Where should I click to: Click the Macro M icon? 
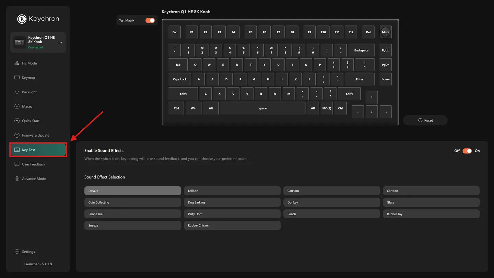coord(17,106)
